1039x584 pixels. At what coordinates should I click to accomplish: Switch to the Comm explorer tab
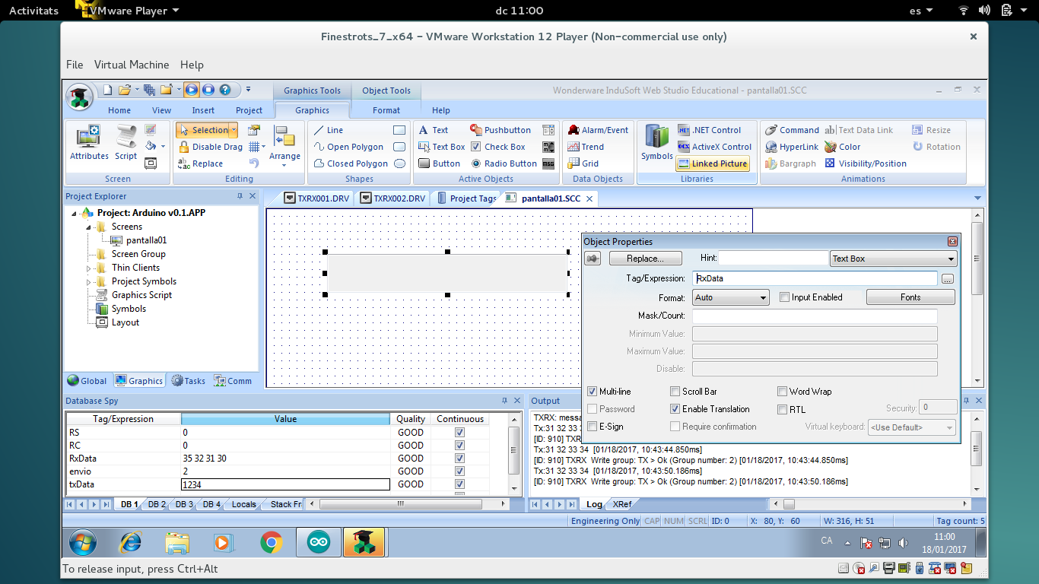(x=233, y=381)
